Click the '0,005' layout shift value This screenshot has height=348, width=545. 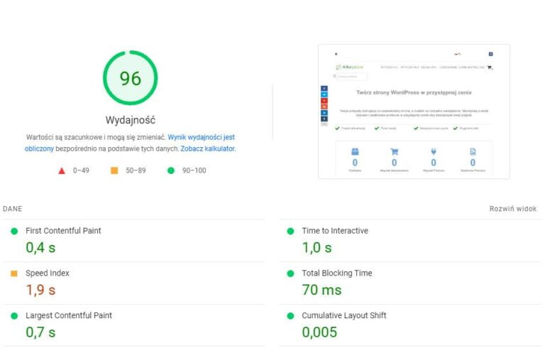tap(319, 332)
